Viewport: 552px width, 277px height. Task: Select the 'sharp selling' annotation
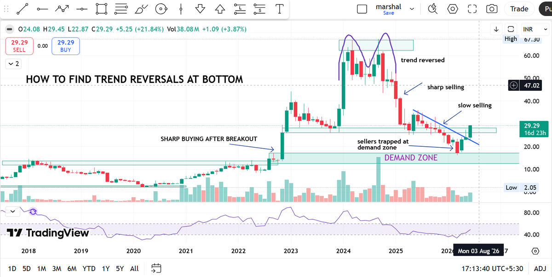pos(446,87)
